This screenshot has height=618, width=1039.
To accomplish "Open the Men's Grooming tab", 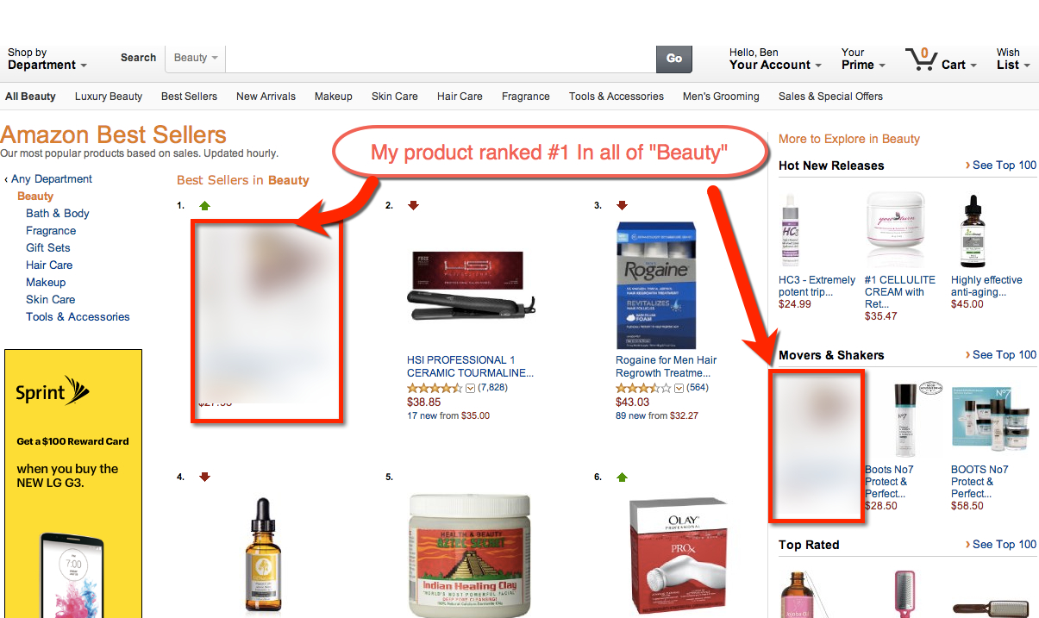I will [x=721, y=97].
